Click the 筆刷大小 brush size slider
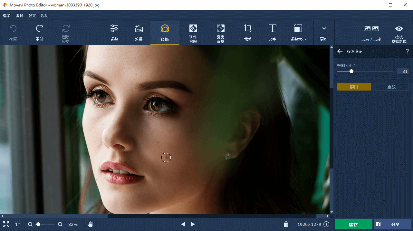This screenshot has height=231, width=413. 365,71
